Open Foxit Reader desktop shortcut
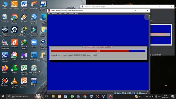 (14, 5)
